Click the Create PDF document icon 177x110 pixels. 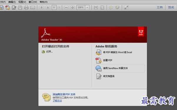[x=99, y=60]
